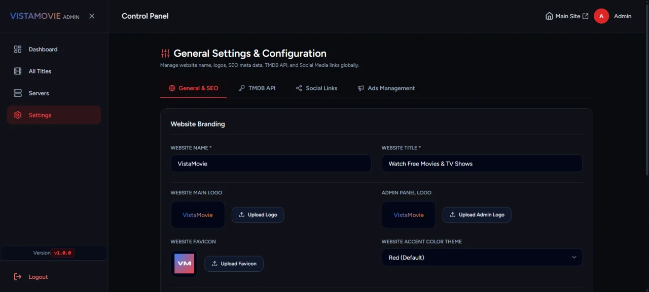Click the Upload Logo button
This screenshot has width=649, height=292.
tap(258, 215)
